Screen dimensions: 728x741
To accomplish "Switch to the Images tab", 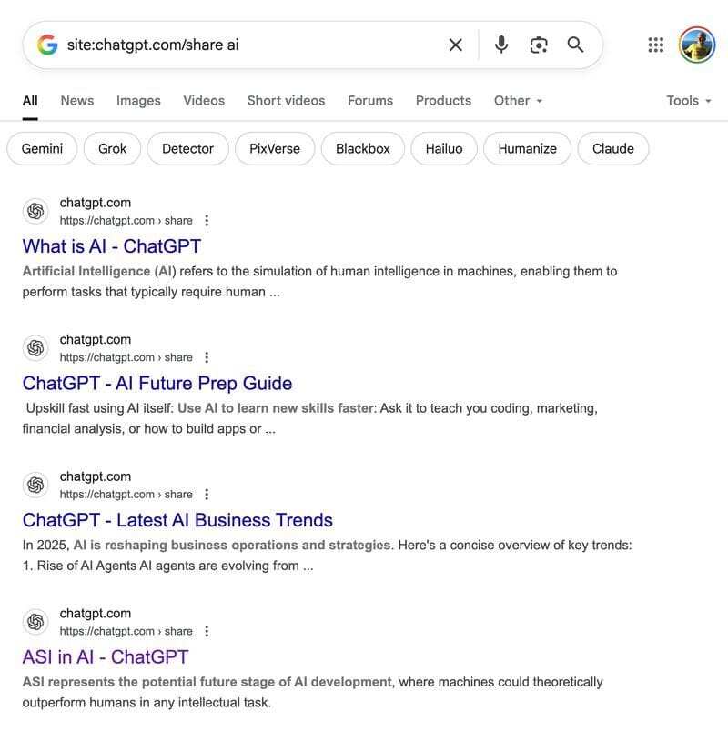I will point(138,101).
